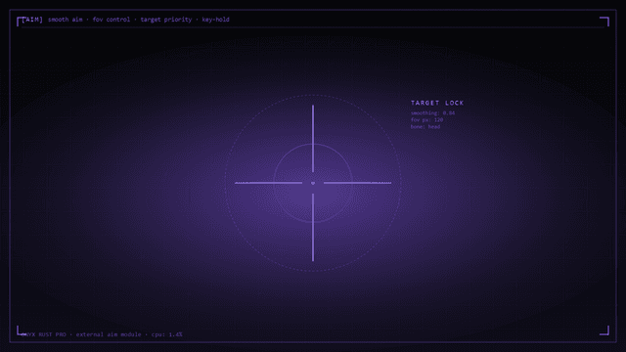This screenshot has width=626, height=352.
Task: Click the crosshair center dot
Action: pyautogui.click(x=313, y=183)
